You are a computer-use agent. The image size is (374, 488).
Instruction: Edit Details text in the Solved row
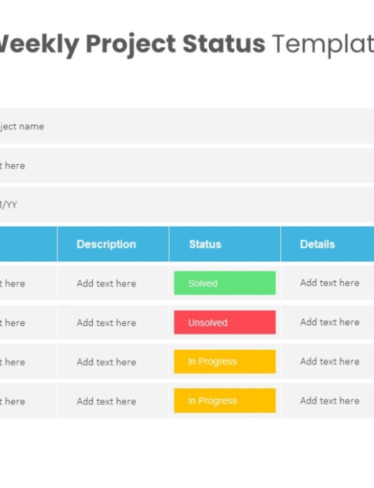click(x=330, y=282)
